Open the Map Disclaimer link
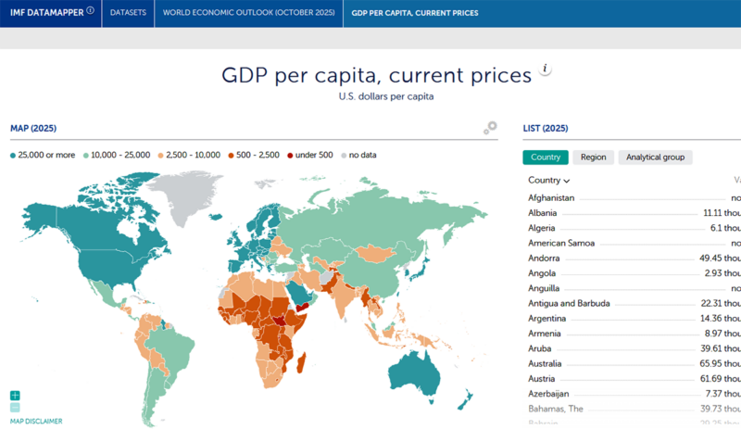 tap(36, 421)
